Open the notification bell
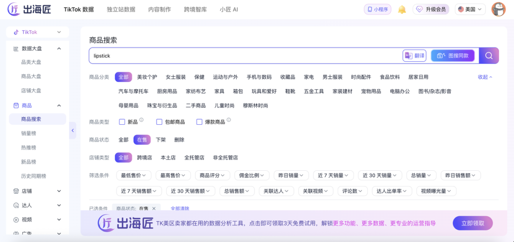The width and height of the screenshot is (514, 242). click(402, 9)
